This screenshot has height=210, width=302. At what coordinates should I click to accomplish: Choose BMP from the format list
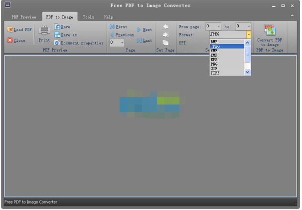[227, 42]
